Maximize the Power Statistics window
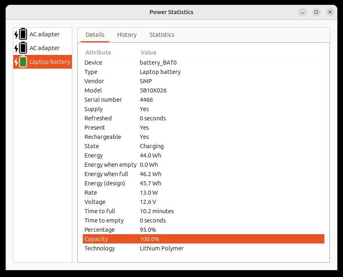The width and height of the screenshot is (343, 277). click(316, 12)
